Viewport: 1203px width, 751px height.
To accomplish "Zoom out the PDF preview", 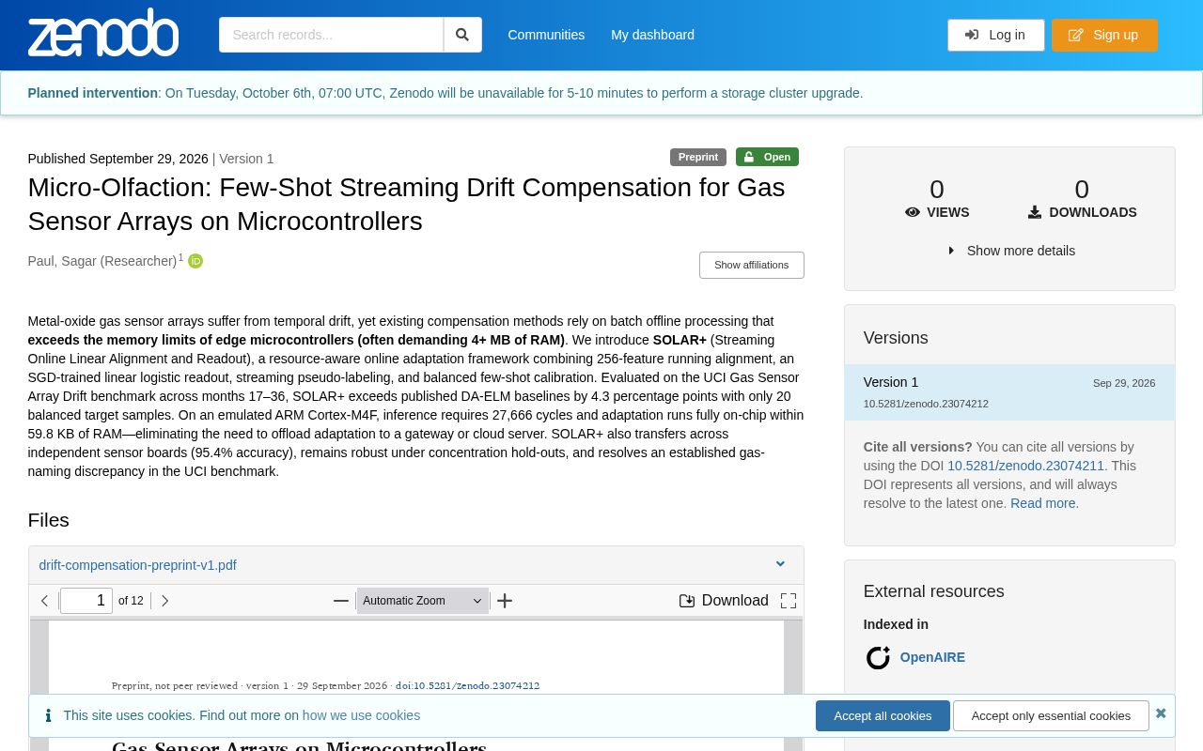I will [341, 601].
